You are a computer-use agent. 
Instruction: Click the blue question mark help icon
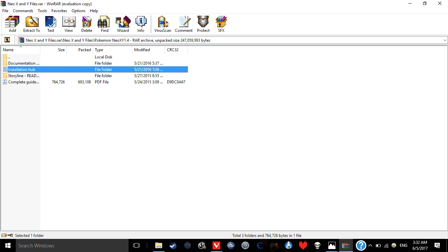pos(361,245)
